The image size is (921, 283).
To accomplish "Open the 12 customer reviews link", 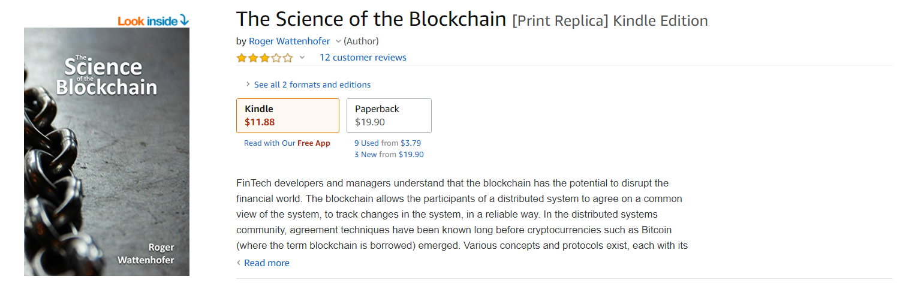I will point(363,58).
